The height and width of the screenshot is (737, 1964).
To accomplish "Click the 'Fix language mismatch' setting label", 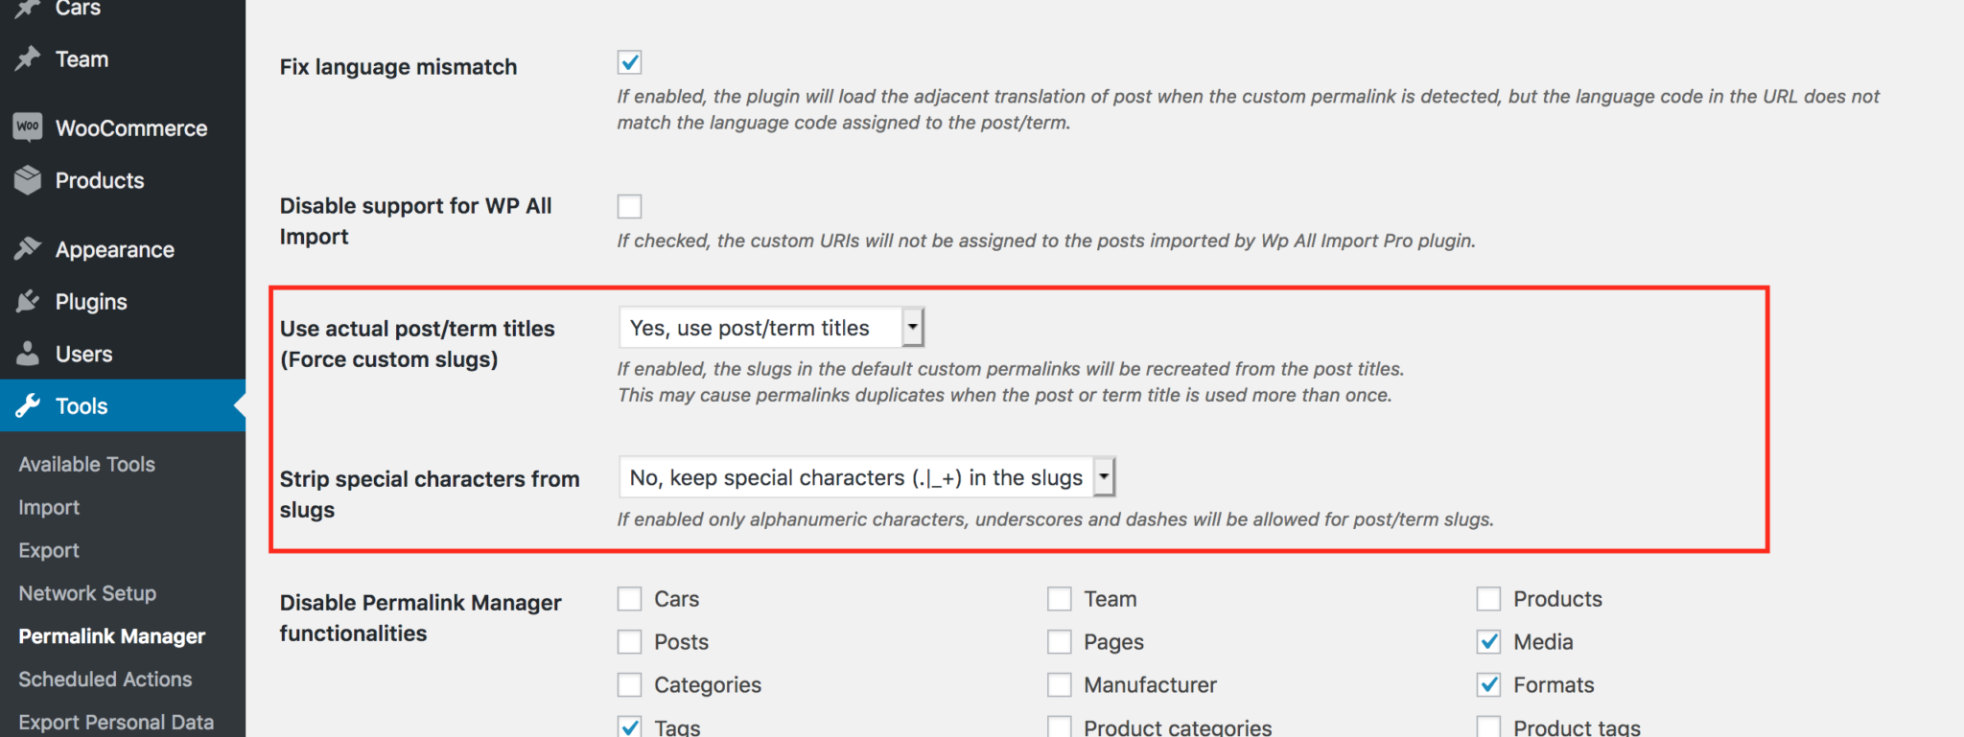I will [x=398, y=67].
